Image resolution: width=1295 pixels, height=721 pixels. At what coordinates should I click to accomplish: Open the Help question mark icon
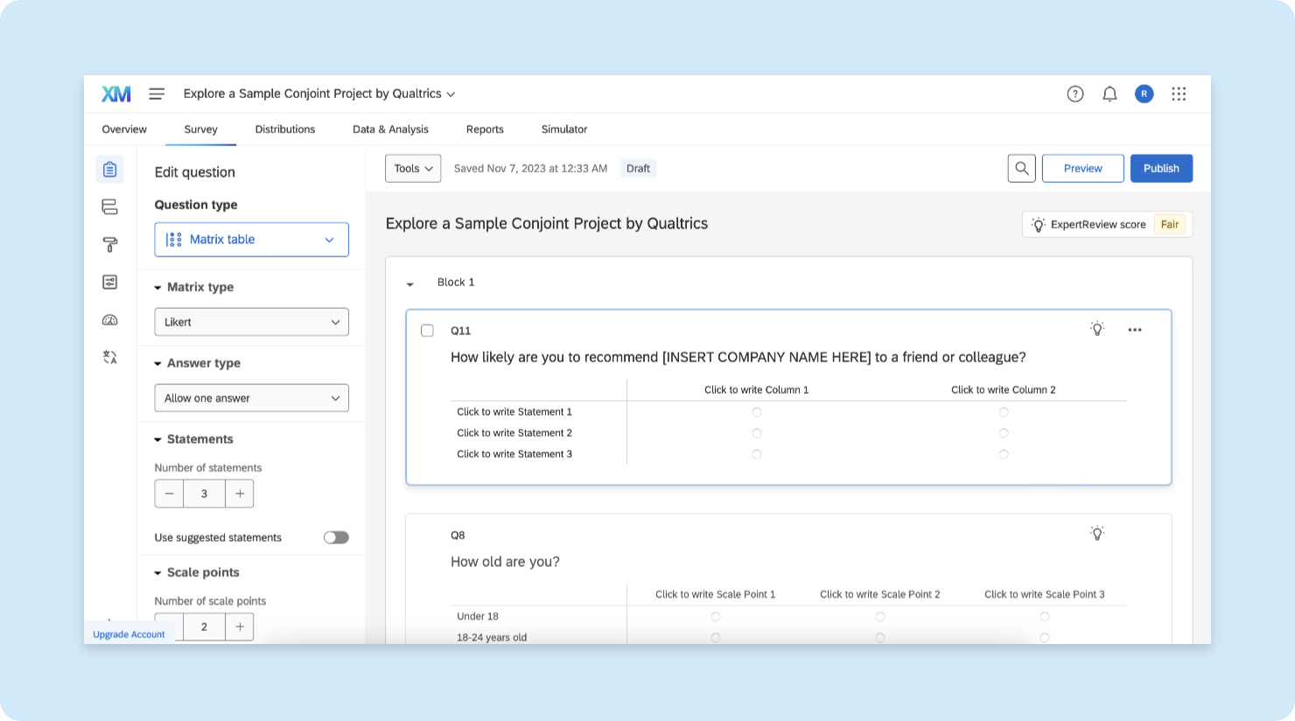(x=1075, y=94)
